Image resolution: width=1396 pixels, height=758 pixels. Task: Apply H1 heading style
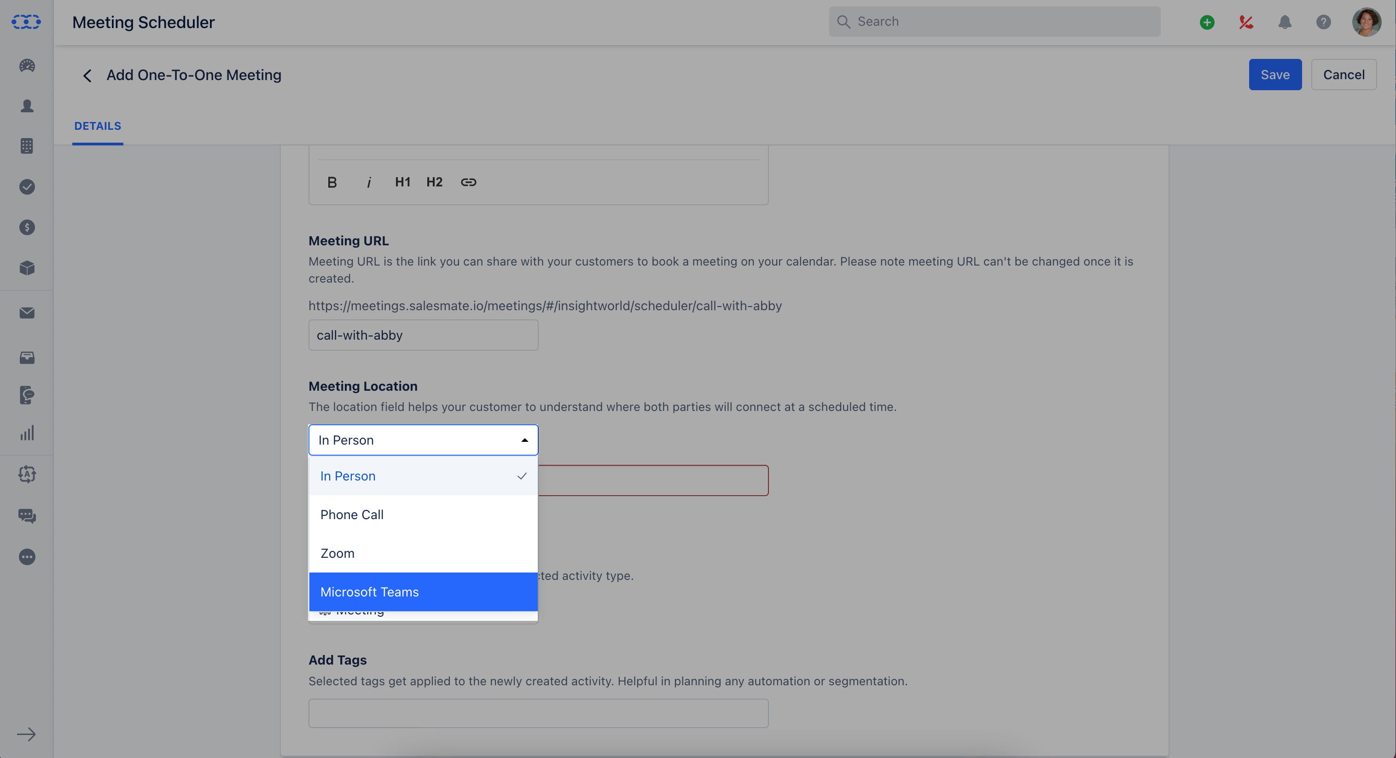point(403,182)
